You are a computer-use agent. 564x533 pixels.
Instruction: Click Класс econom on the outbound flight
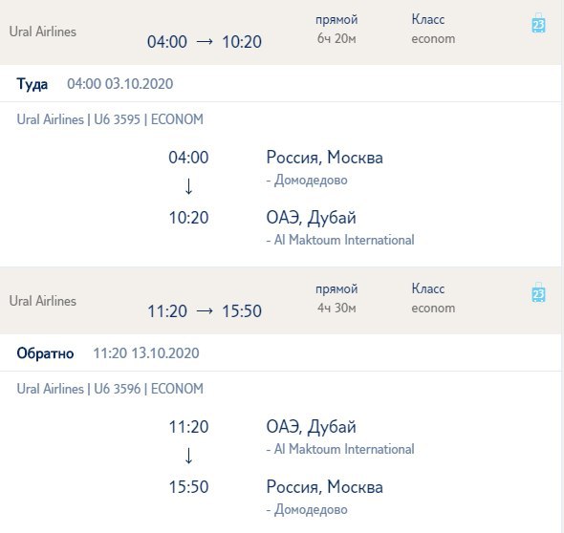tap(433, 29)
